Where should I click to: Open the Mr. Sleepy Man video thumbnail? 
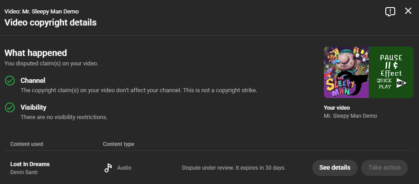pos(368,73)
